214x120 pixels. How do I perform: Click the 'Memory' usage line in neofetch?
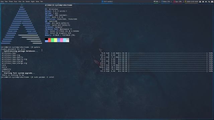tap(60, 35)
